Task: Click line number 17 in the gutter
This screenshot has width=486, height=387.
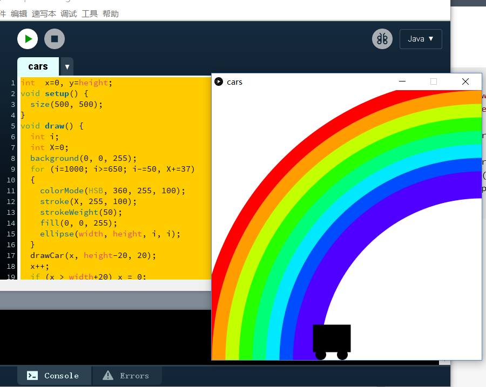Action: [x=11, y=256]
